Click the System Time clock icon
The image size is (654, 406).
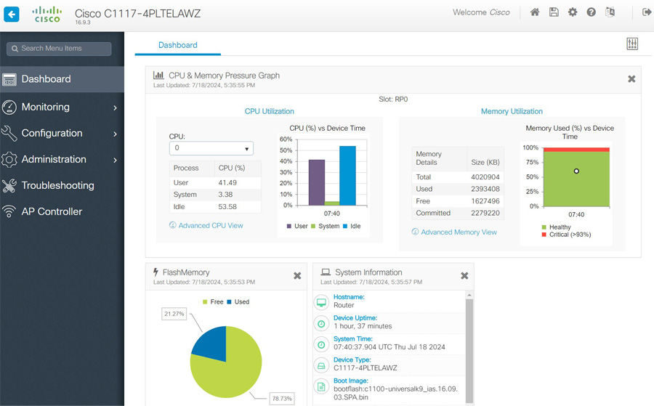321,345
